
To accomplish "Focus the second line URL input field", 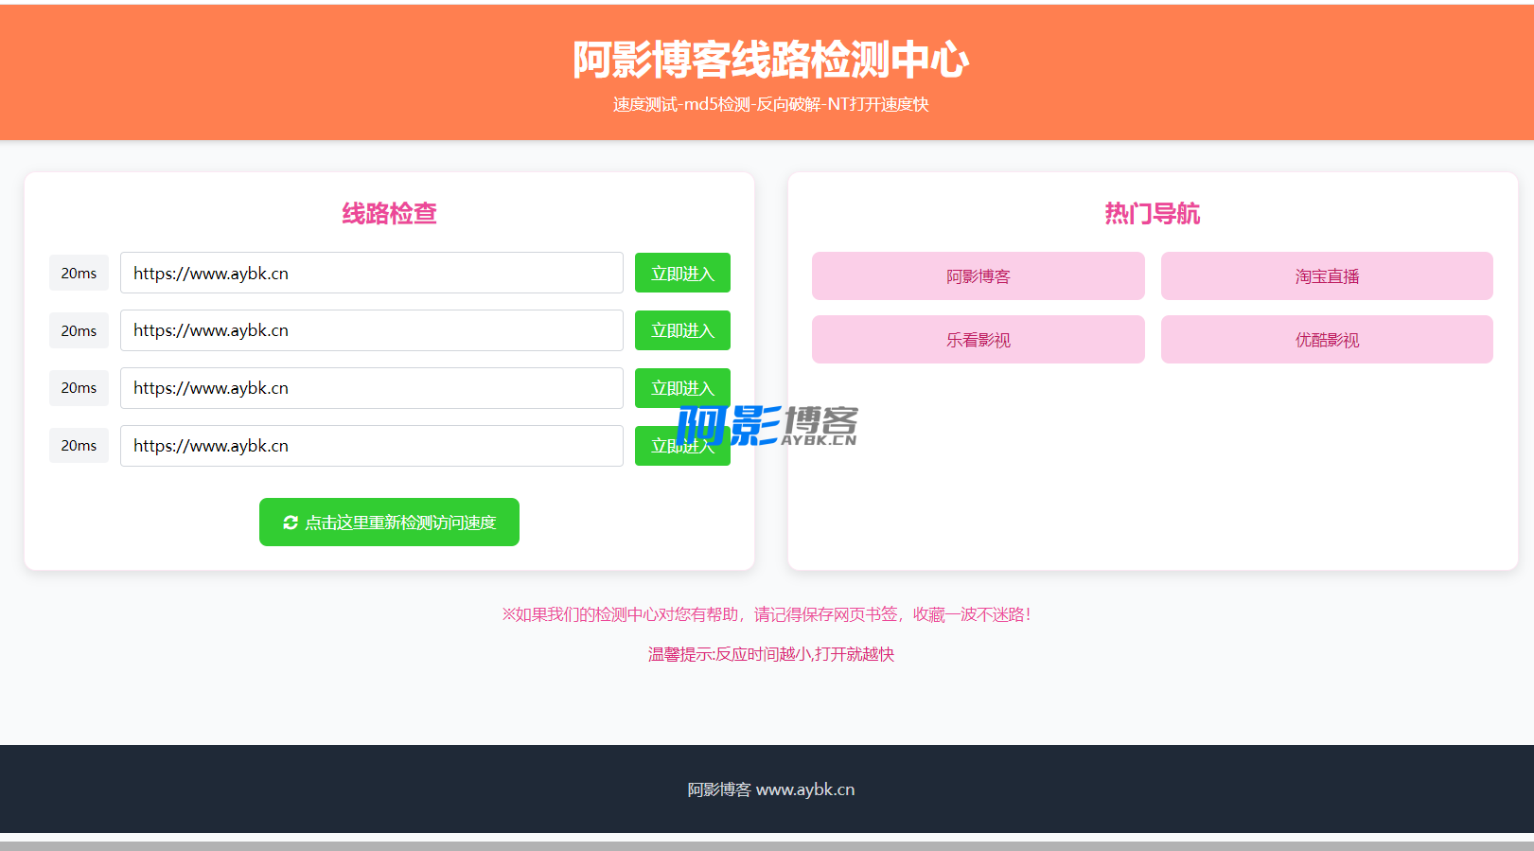I will 371,330.
